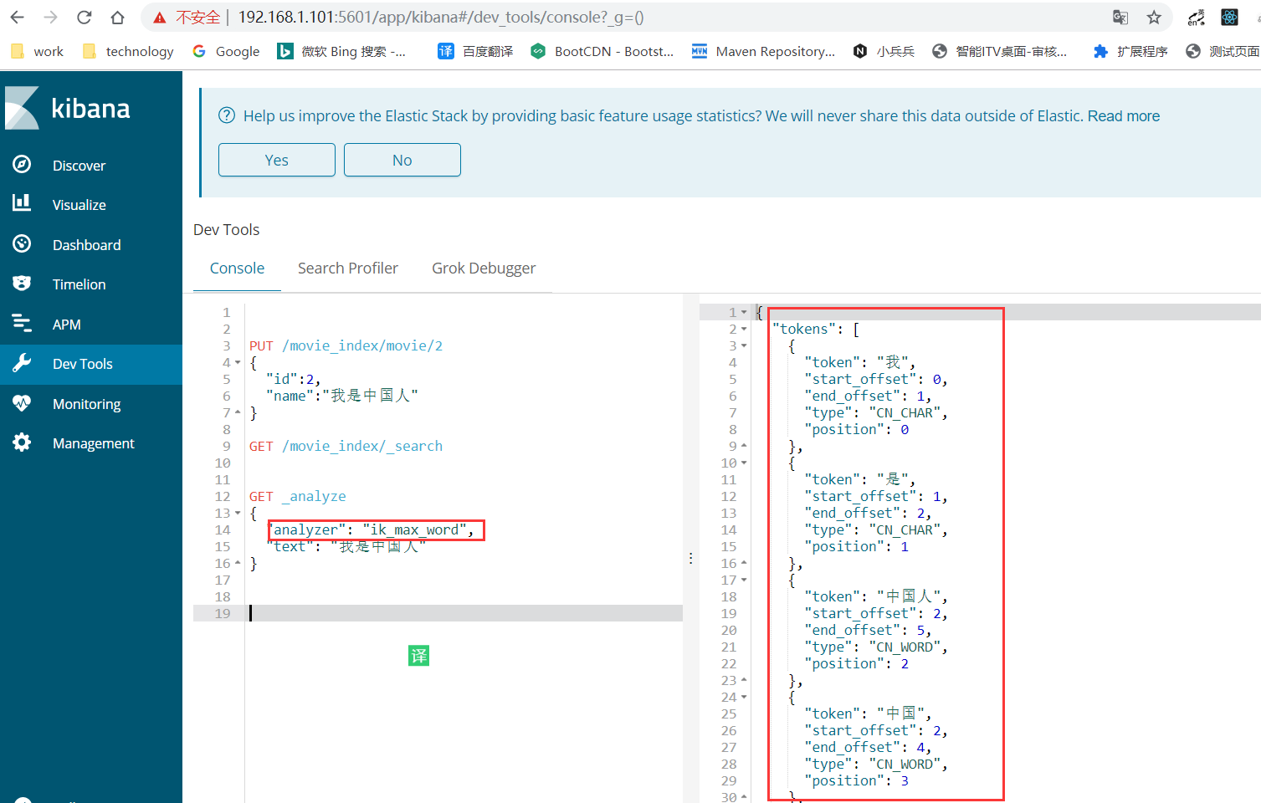1261x803 pixels.
Task: Open Visualize bar chart icon
Action: [22, 204]
